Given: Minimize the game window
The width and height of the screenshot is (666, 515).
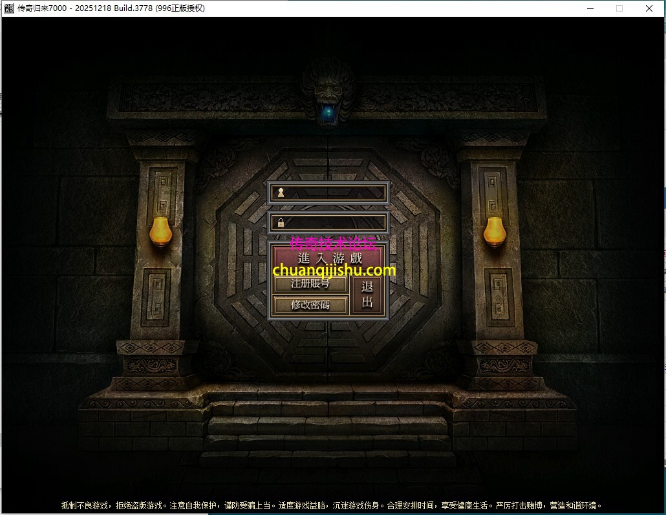Looking at the screenshot, I should 590,8.
